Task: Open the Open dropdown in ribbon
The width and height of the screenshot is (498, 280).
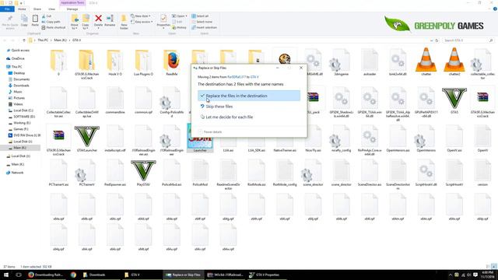Action: tap(180, 16)
